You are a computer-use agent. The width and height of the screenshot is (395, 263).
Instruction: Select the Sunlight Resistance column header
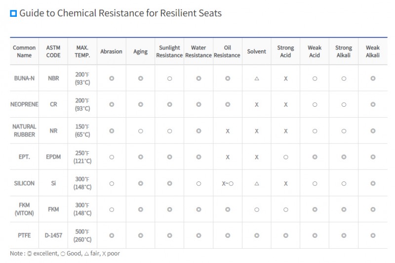click(x=169, y=51)
